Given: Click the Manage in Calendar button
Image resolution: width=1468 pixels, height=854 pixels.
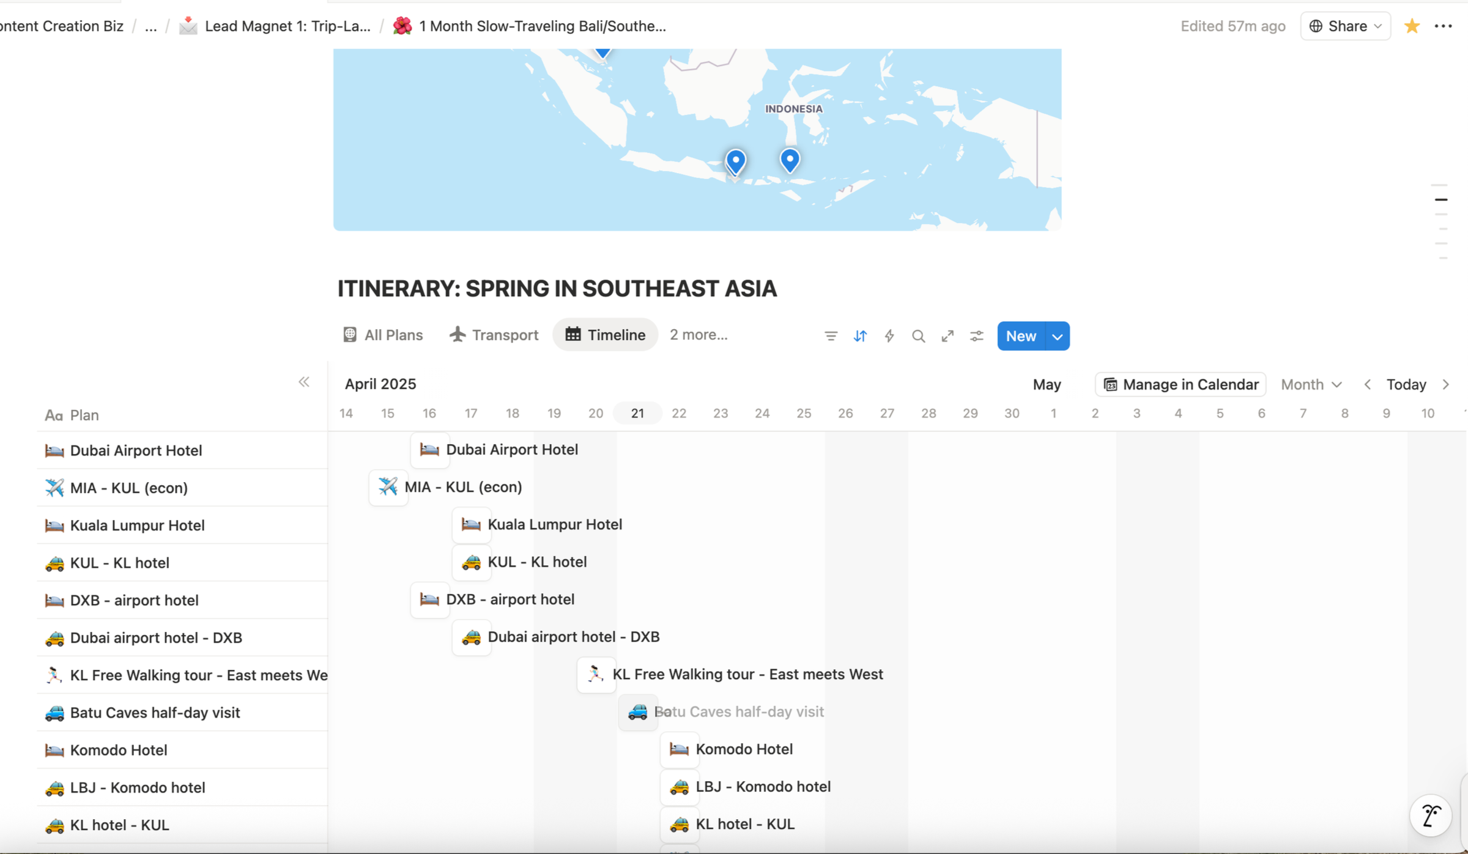Looking at the screenshot, I should [x=1181, y=384].
